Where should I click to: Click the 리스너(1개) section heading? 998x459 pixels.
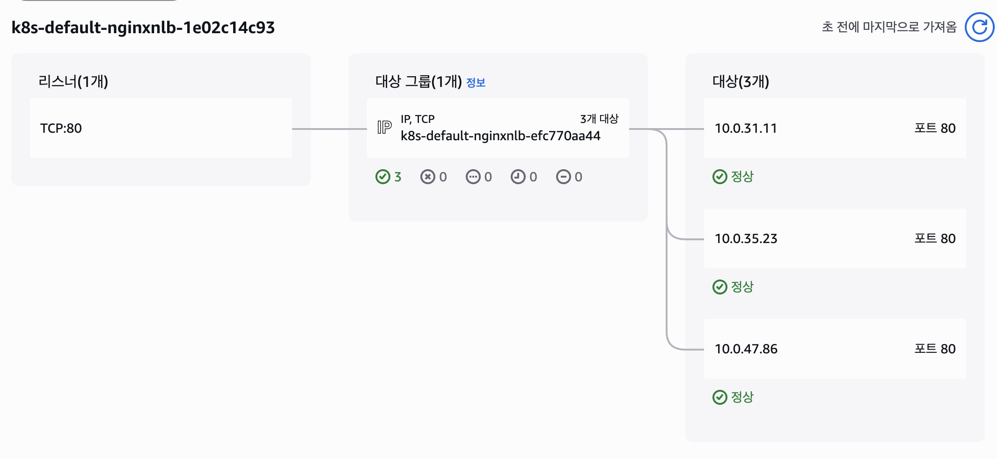pos(73,81)
